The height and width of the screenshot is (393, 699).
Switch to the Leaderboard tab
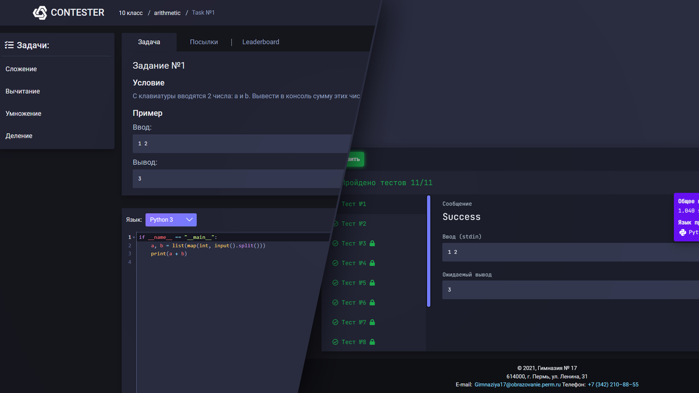(260, 42)
